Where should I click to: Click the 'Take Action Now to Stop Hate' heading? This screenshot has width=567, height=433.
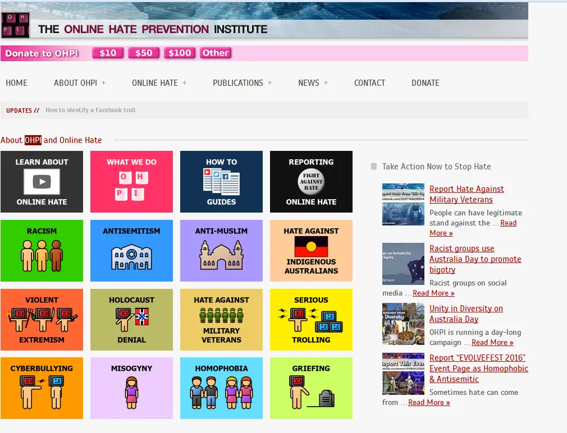coord(436,167)
